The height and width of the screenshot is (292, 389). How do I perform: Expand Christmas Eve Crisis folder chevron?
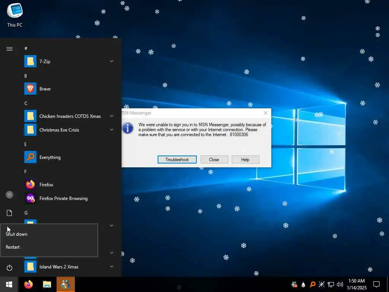[112, 130]
